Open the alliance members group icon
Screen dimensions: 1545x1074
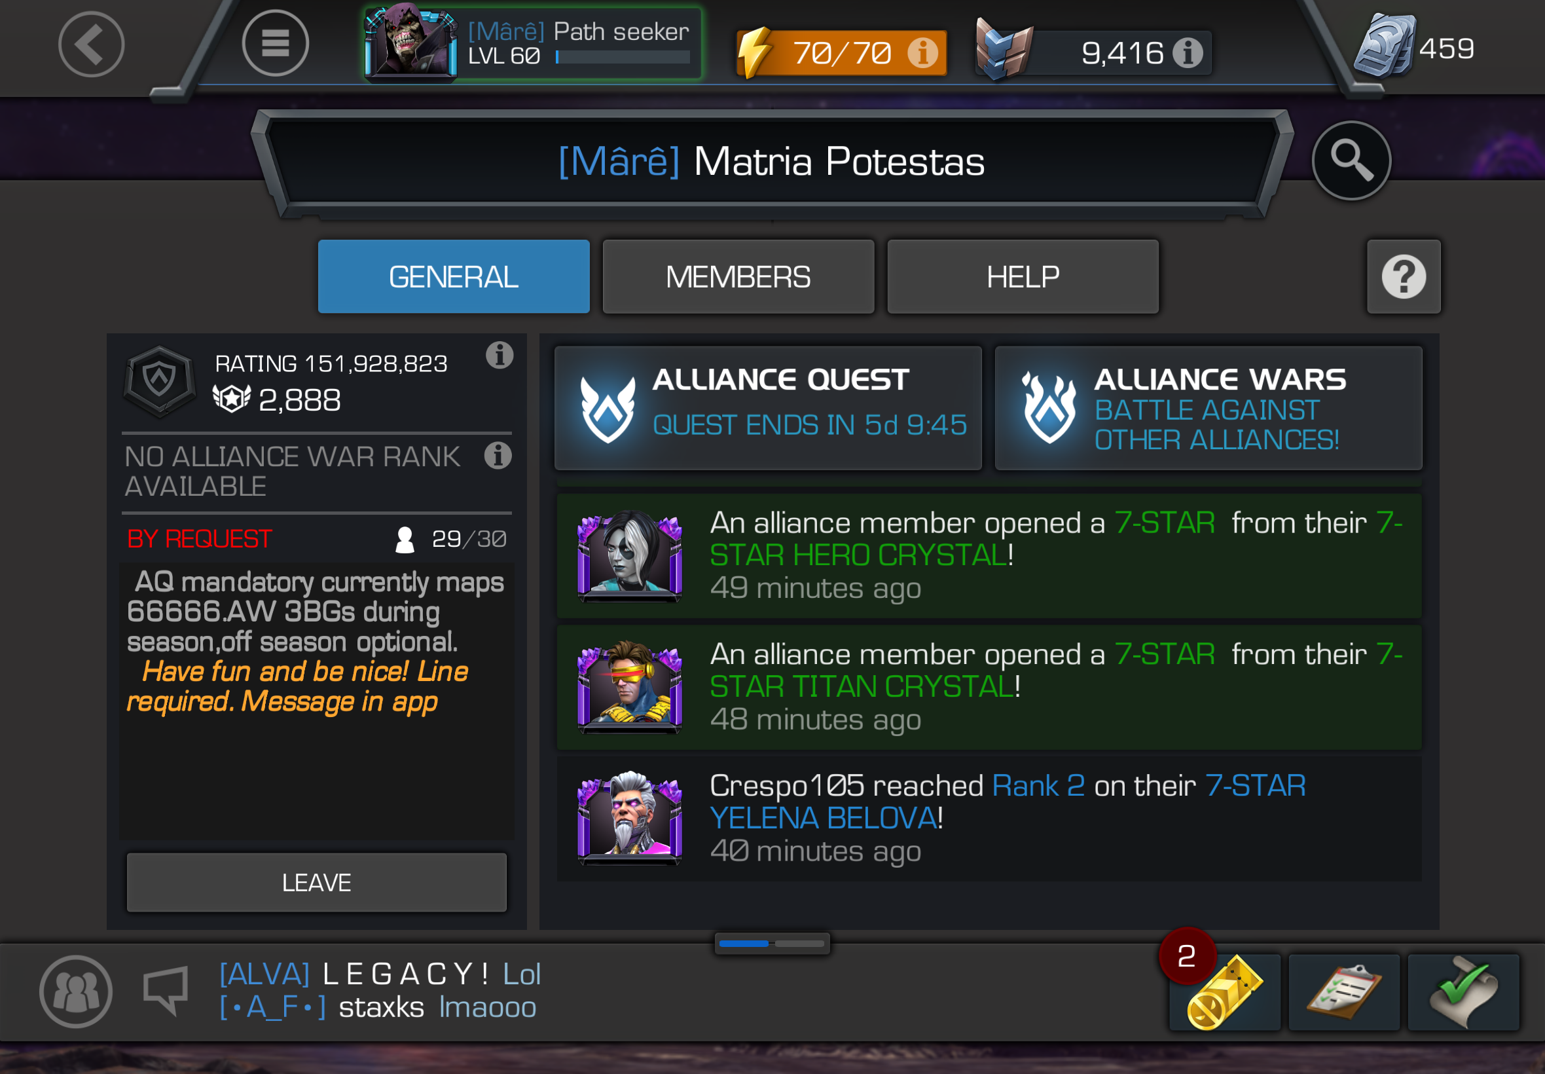75,991
